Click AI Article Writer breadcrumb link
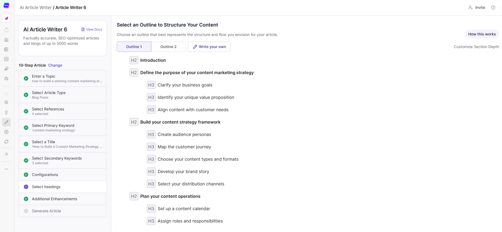Screen dimensions: 502x232 36,8
